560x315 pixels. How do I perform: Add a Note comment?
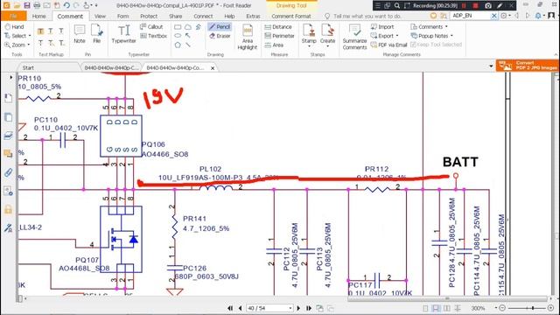click(x=80, y=34)
